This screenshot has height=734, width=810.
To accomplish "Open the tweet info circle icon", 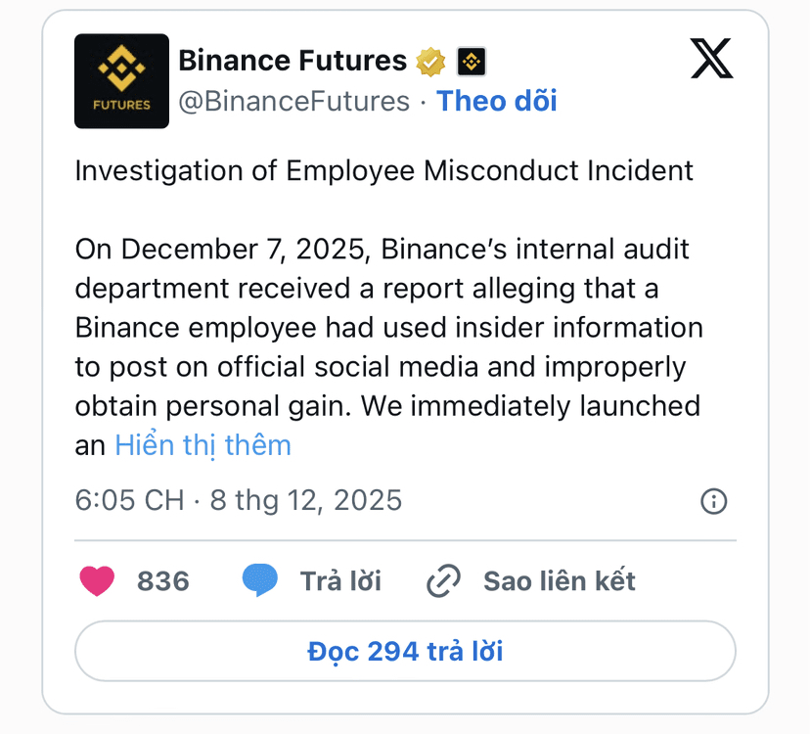I will click(714, 501).
